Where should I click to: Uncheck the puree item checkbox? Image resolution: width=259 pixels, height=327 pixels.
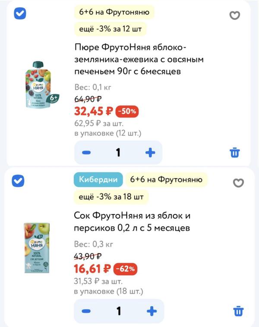[x=20, y=13]
